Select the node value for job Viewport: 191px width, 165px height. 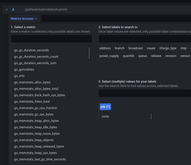[x=105, y=117]
